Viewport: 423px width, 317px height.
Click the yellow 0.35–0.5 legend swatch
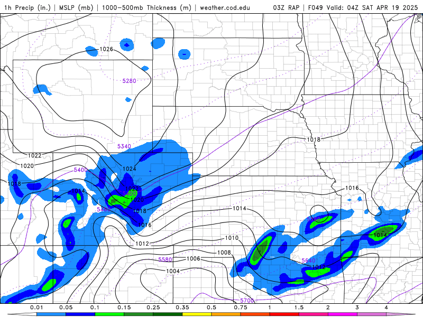coord(197,314)
